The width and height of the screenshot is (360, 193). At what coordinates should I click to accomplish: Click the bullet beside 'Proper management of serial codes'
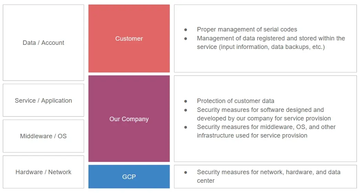tap(186, 30)
